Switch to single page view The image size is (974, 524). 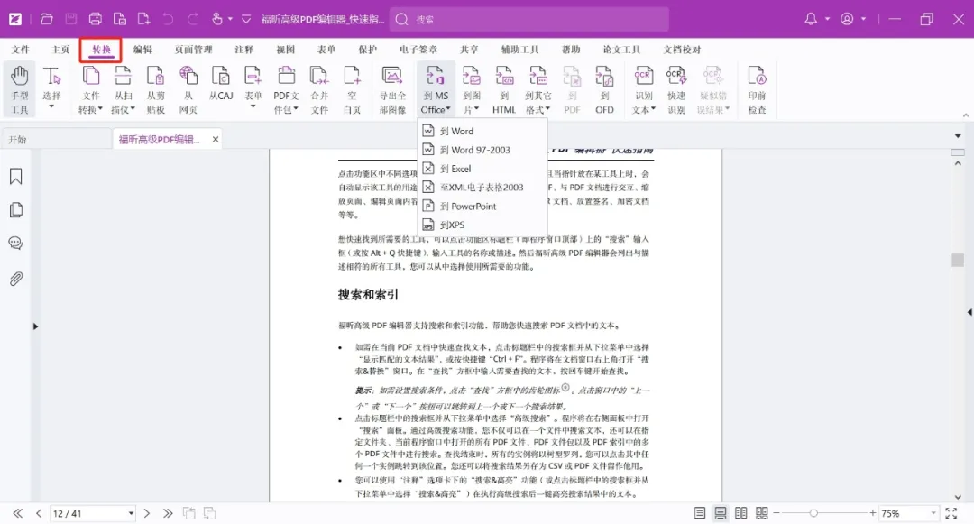(x=700, y=513)
